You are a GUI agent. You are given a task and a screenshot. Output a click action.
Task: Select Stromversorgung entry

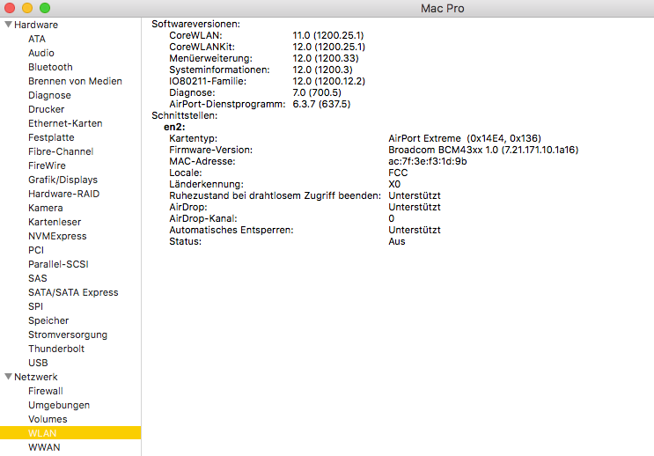pos(68,335)
